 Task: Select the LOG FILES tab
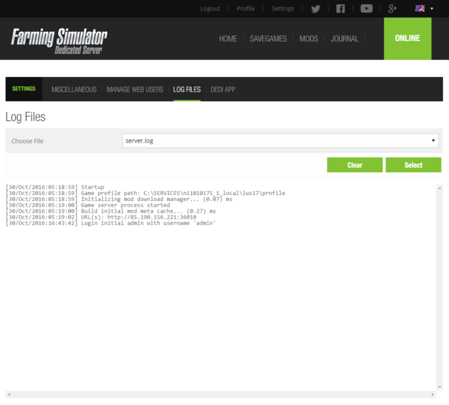(x=187, y=90)
